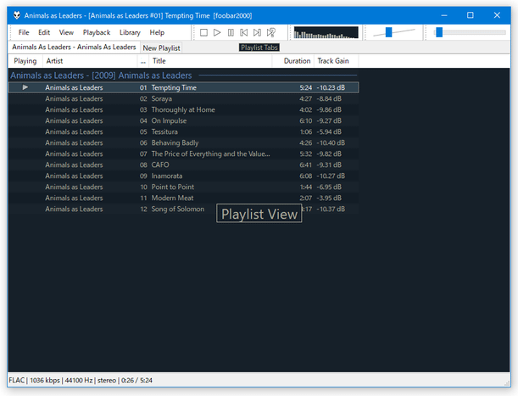
Task: Sort by the Artist column header
Action: [x=90, y=61]
